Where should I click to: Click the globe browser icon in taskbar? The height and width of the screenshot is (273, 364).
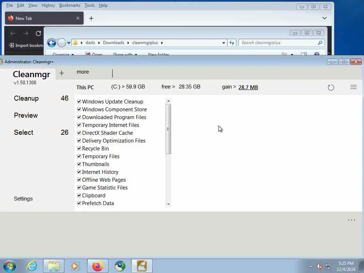[120, 266]
